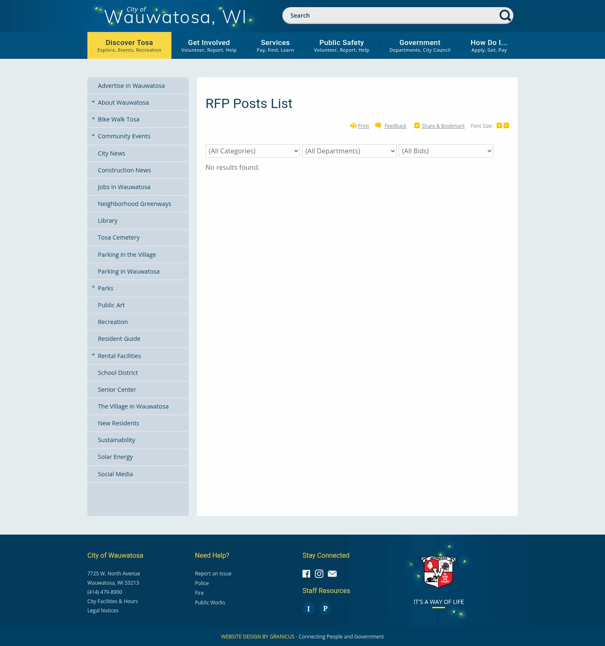
Task: Open Jobs in Wauwatosa sidebar item
Action: tap(138, 187)
